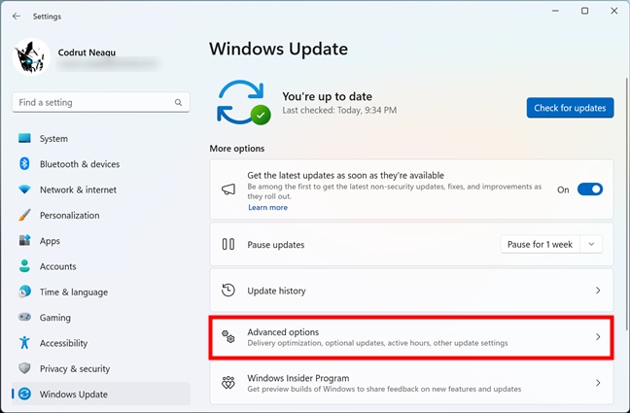Click the pause updates icon
The width and height of the screenshot is (630, 413).
coord(228,244)
